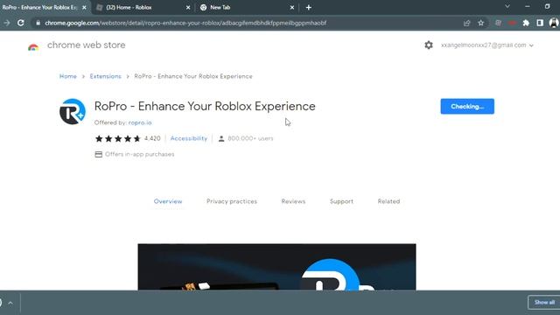This screenshot has width=560, height=315.
Task: Open the Overview tab
Action: tap(168, 201)
